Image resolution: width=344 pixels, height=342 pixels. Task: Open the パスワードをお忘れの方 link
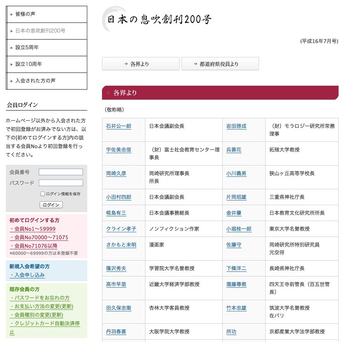(40, 298)
